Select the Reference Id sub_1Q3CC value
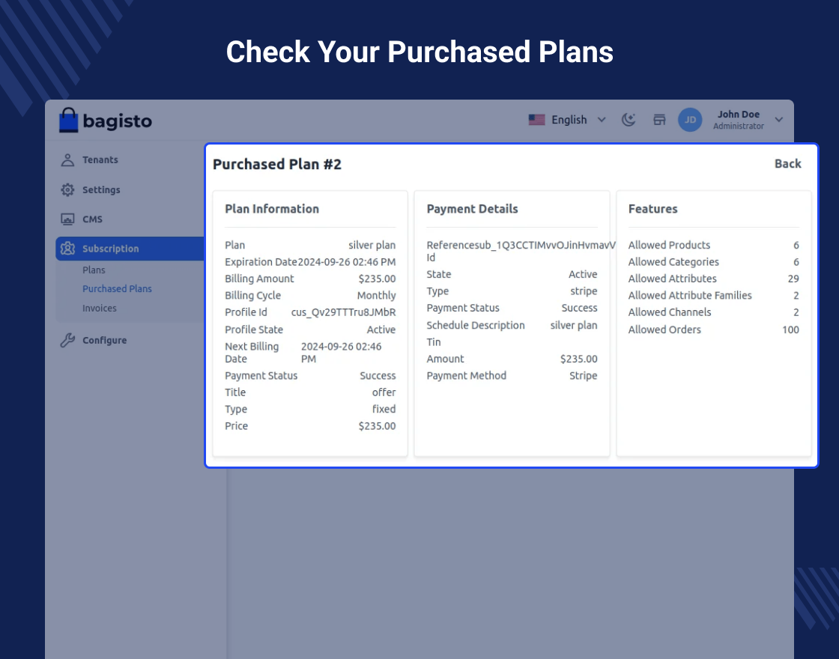Image resolution: width=839 pixels, height=659 pixels. (545, 245)
